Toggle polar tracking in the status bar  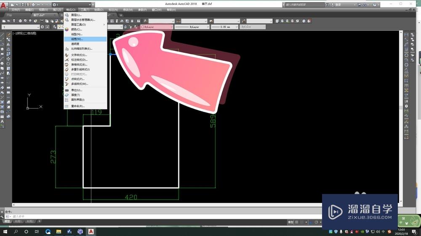pos(316,222)
